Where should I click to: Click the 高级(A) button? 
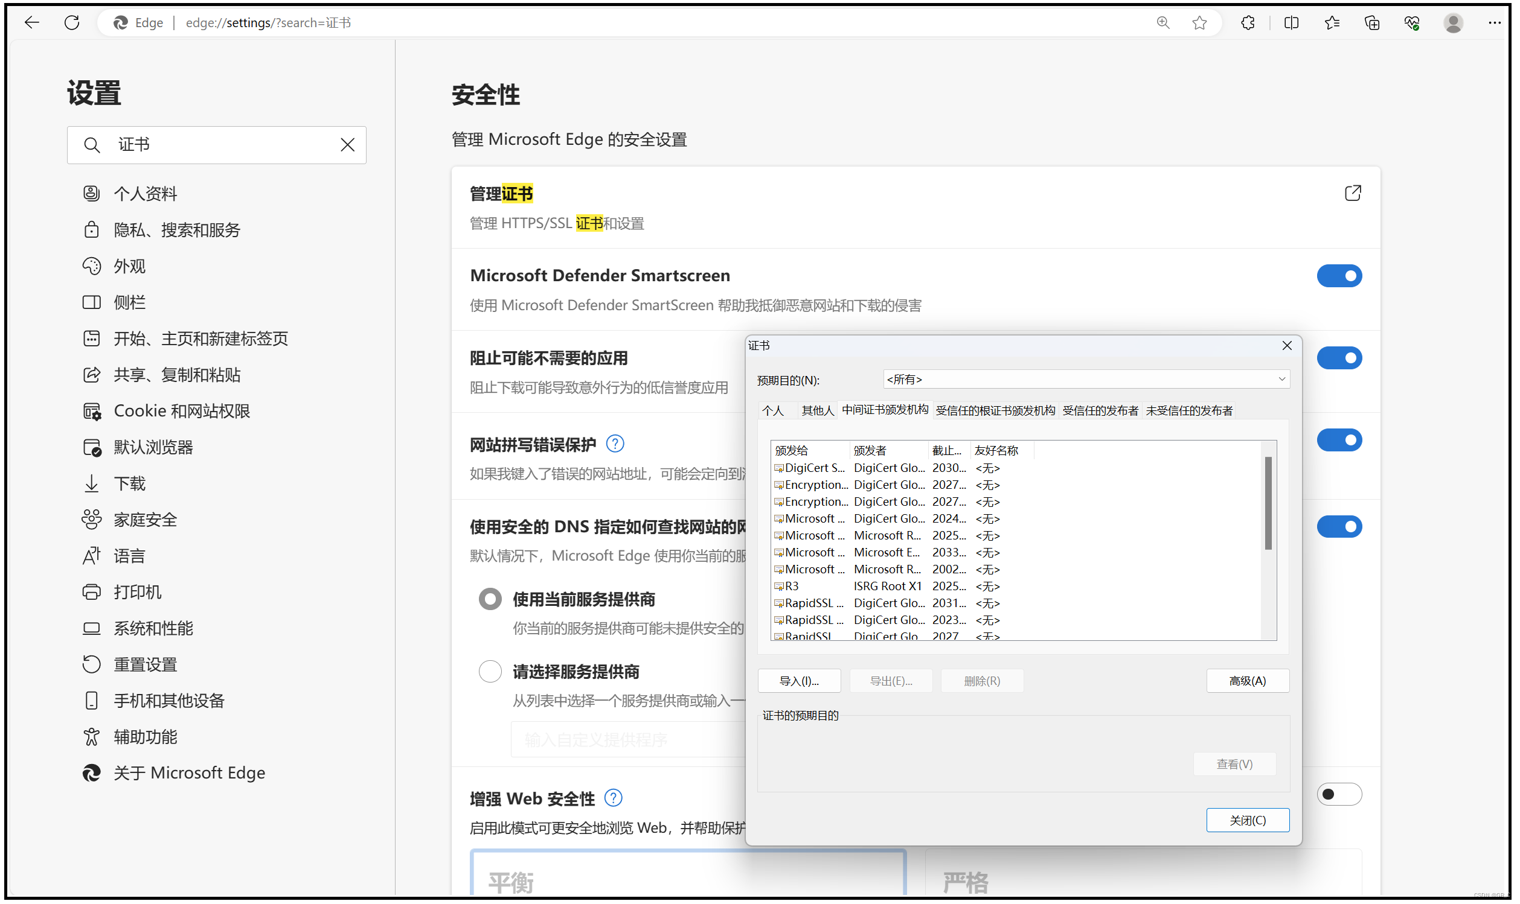point(1248,681)
